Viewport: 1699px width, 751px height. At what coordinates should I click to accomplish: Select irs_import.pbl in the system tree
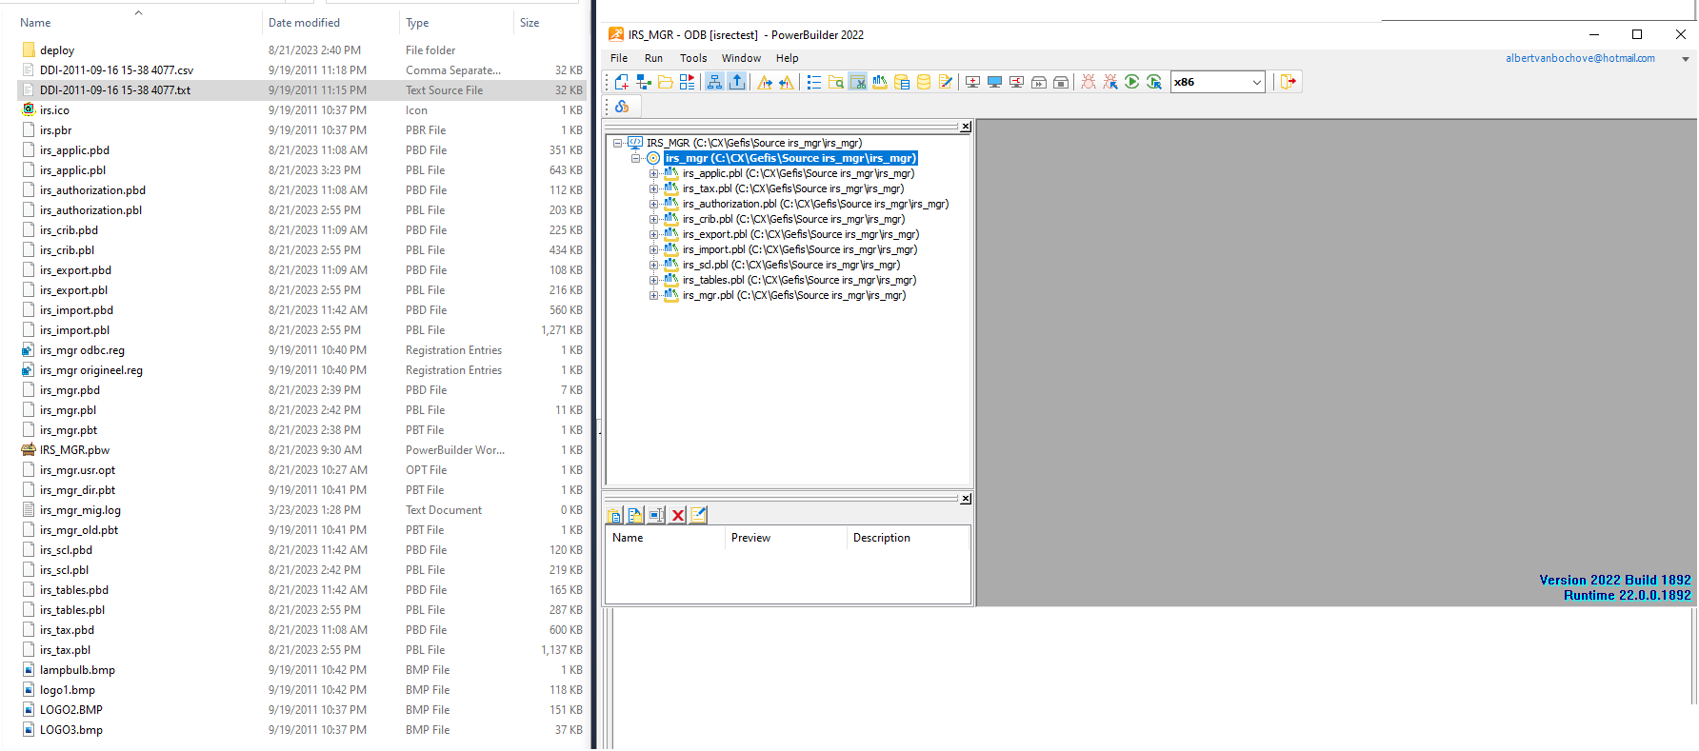coord(799,249)
